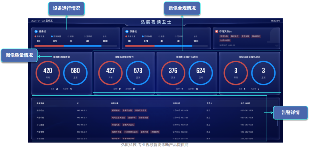The width and height of the screenshot is (309, 150).
Task: Click the 3 异常 ring in 存储设备录像机状态
Action: [236, 73]
